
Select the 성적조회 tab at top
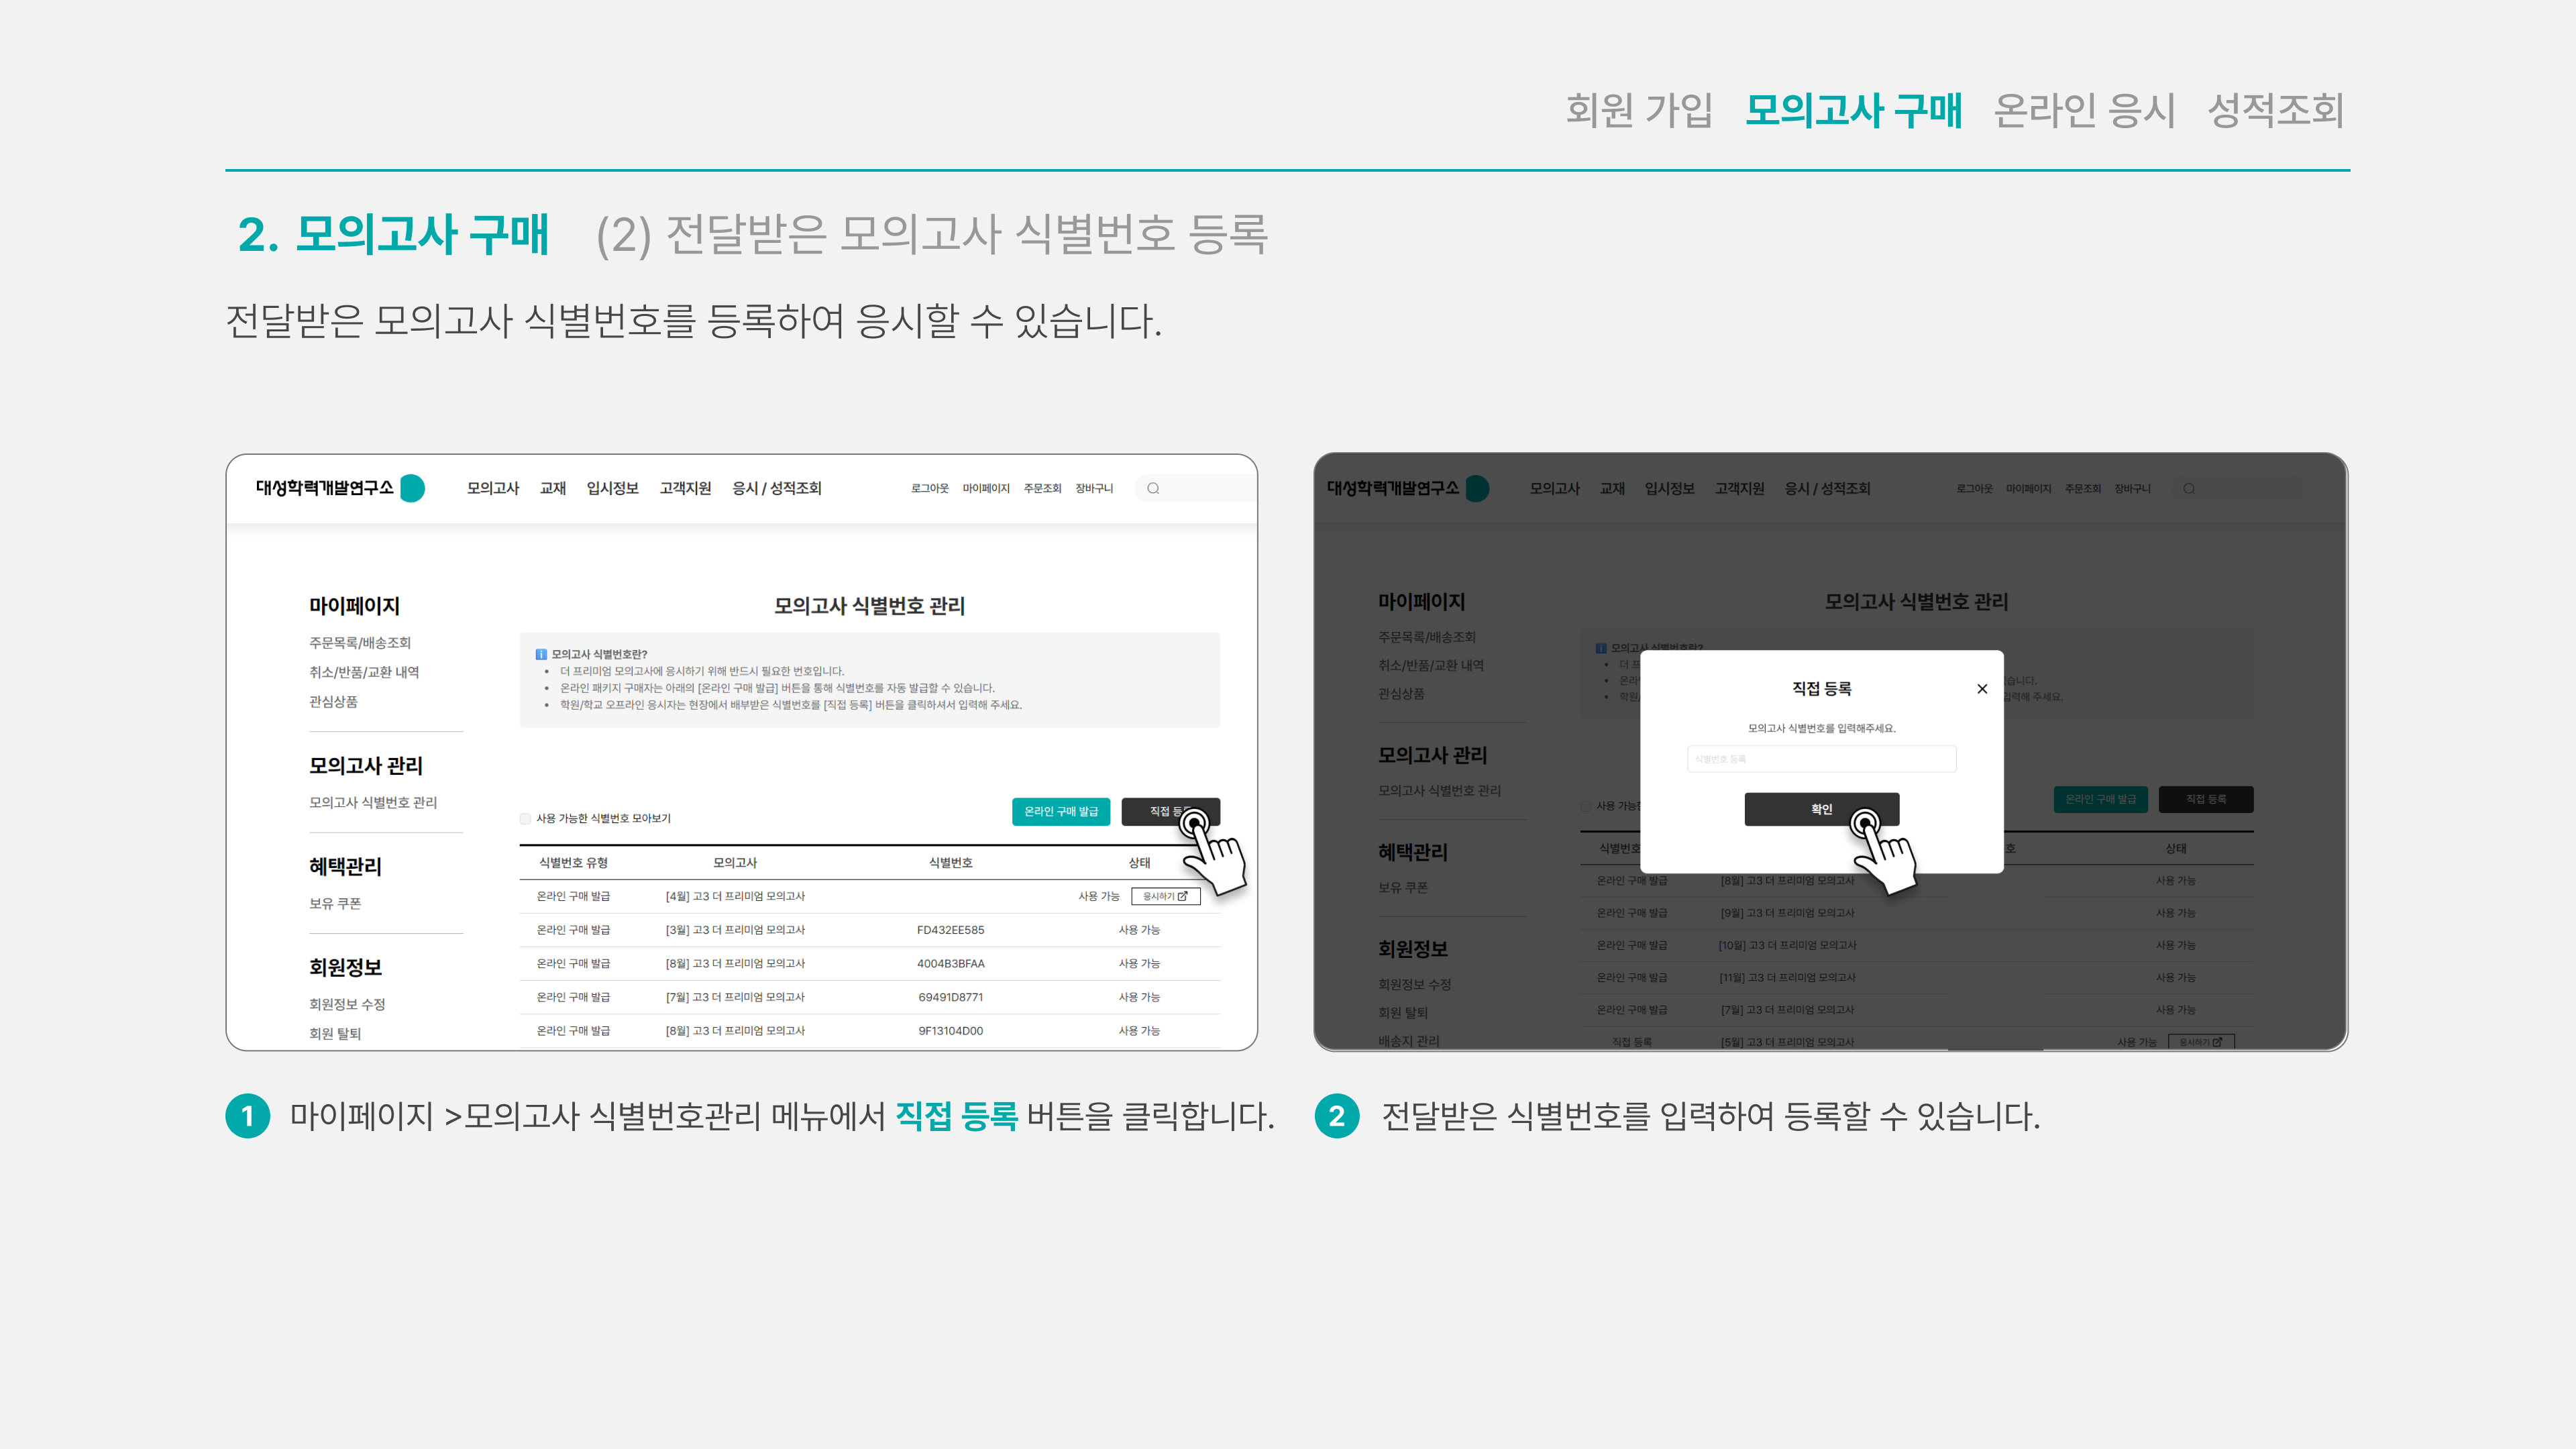pyautogui.click(x=2276, y=110)
